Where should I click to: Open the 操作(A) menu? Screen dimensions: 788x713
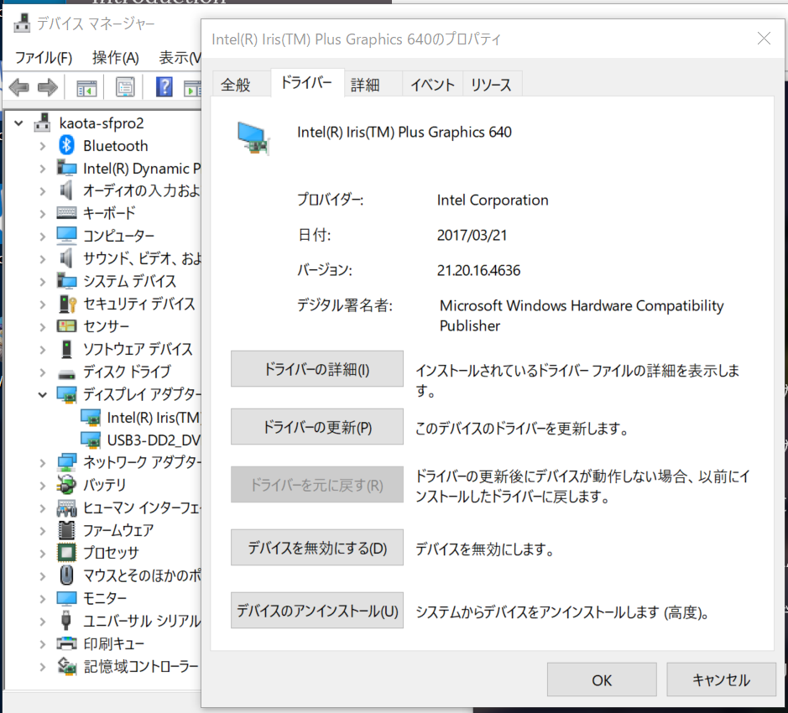[115, 58]
